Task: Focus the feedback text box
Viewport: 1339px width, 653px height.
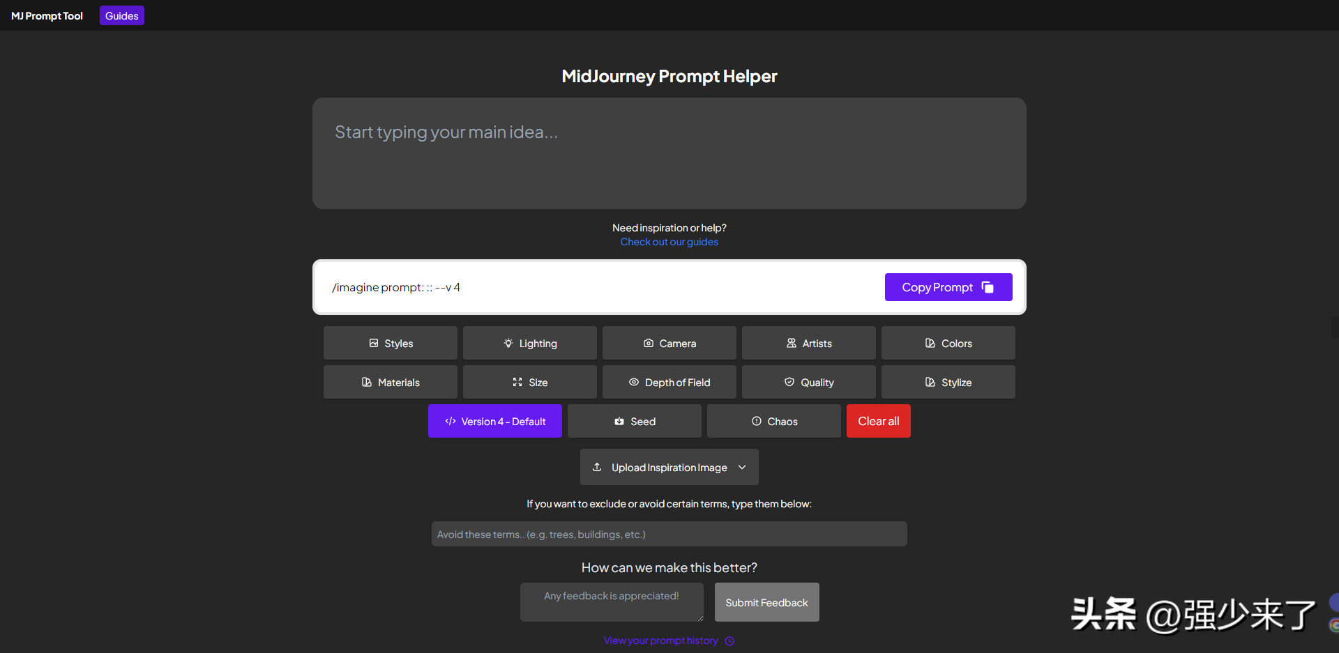Action: 612,602
